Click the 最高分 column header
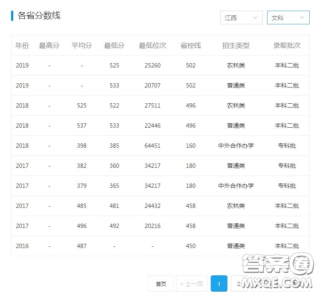 (49, 45)
